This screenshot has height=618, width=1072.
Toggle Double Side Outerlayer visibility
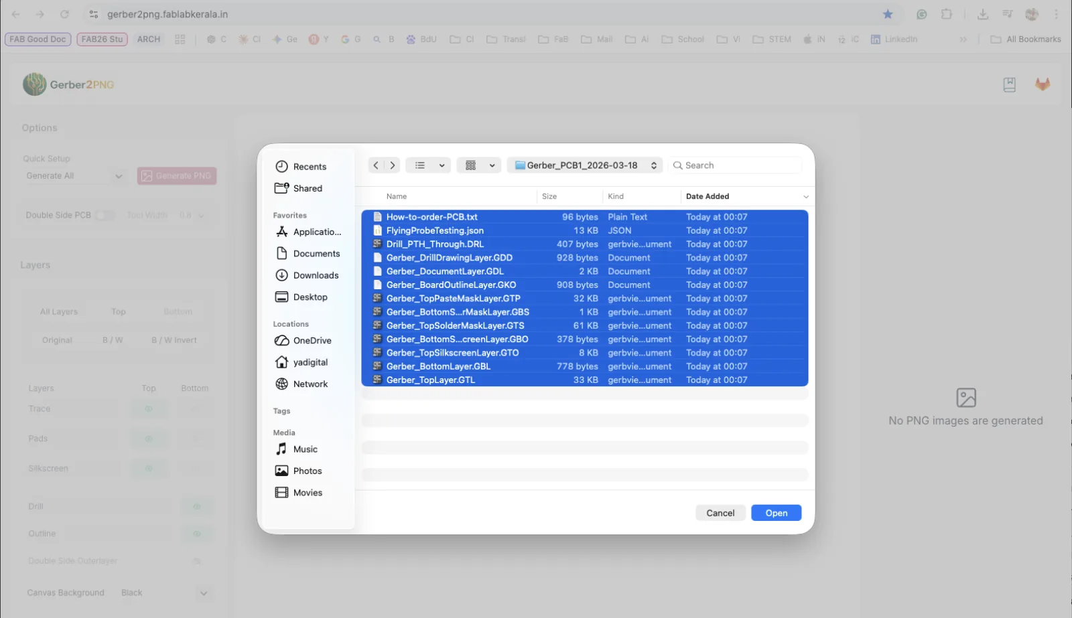[197, 561]
